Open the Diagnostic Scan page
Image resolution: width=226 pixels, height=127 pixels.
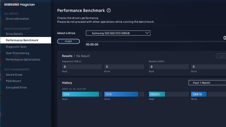tap(16, 47)
